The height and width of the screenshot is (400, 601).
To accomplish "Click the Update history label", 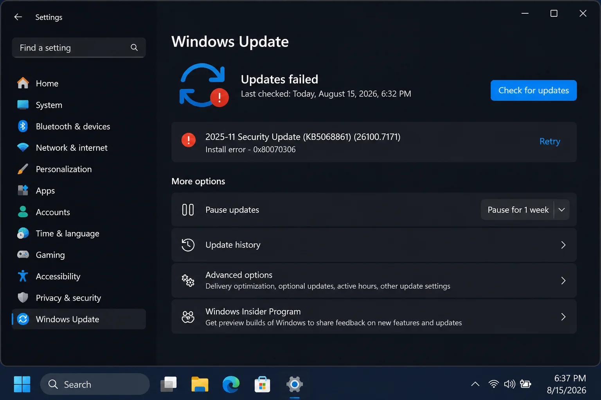I will (x=233, y=245).
